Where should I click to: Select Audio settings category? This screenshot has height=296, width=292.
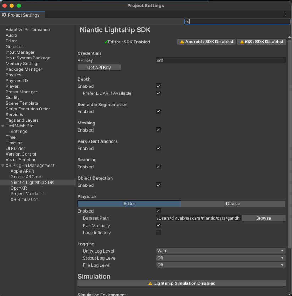[x=11, y=35]
